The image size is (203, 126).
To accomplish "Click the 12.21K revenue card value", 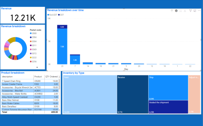I will click(23, 18).
